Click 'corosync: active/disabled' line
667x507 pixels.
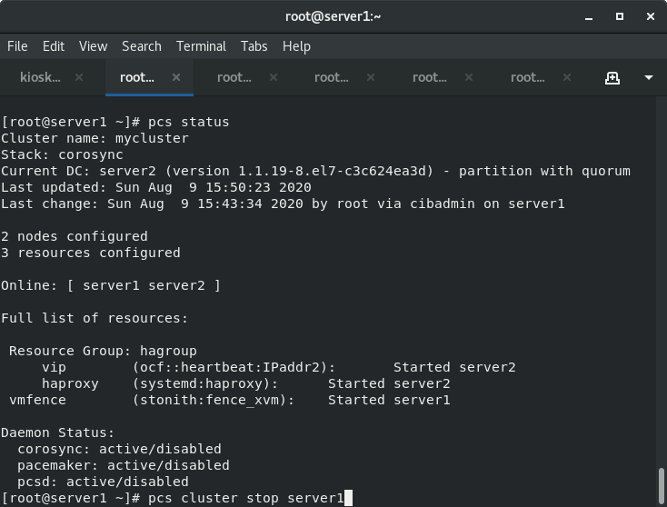point(119,449)
